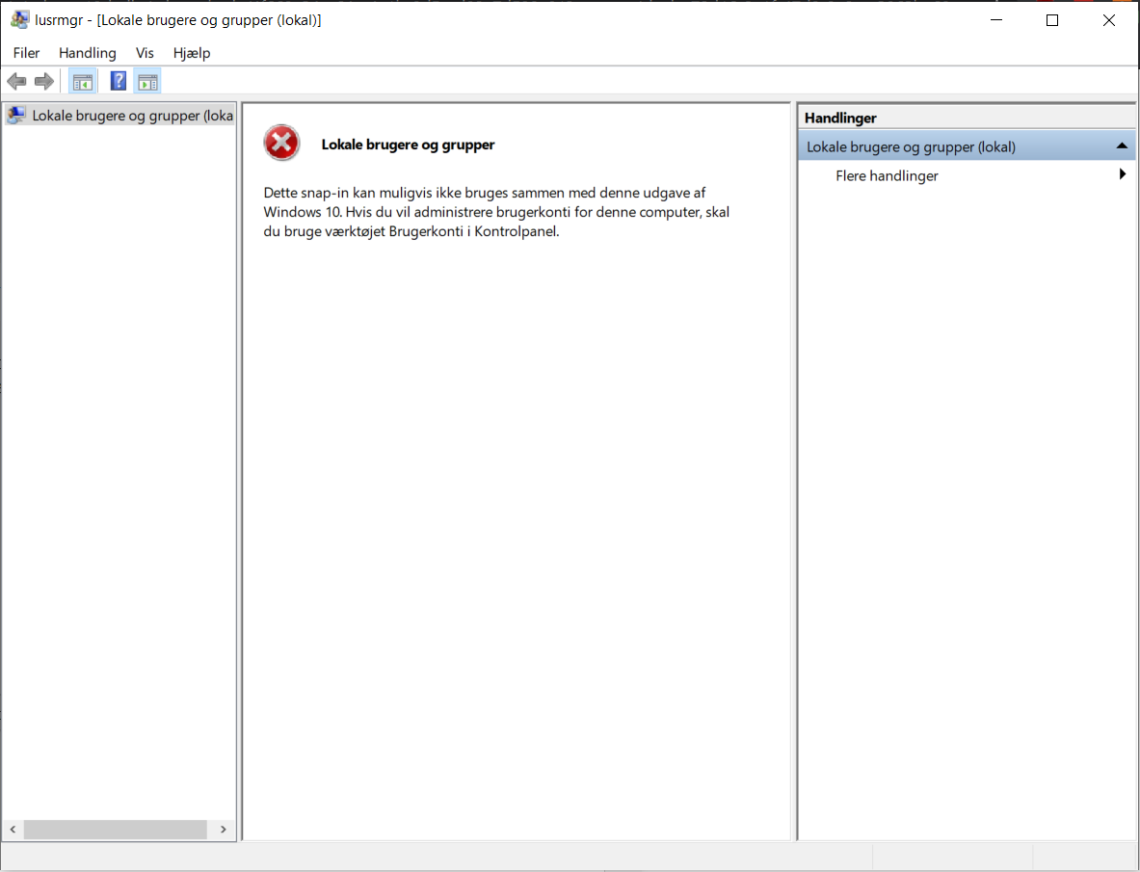Image resolution: width=1140 pixels, height=872 pixels.
Task: Toggle the console tree show/hide icon
Action: pos(83,81)
